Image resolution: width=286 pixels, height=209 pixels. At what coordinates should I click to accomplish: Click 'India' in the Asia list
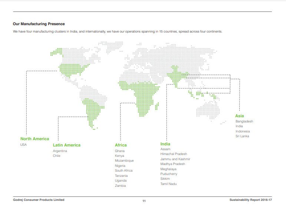click(x=239, y=126)
